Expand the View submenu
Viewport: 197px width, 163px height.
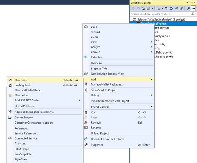[x=119, y=42]
